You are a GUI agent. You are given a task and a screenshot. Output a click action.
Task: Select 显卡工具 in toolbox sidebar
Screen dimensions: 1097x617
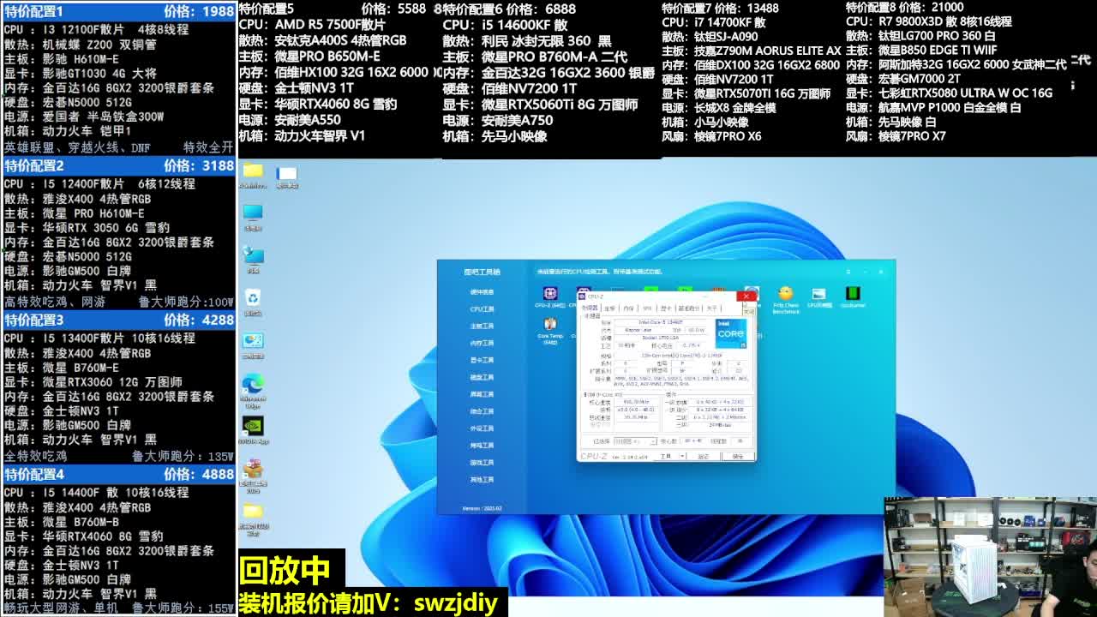pyautogui.click(x=482, y=360)
